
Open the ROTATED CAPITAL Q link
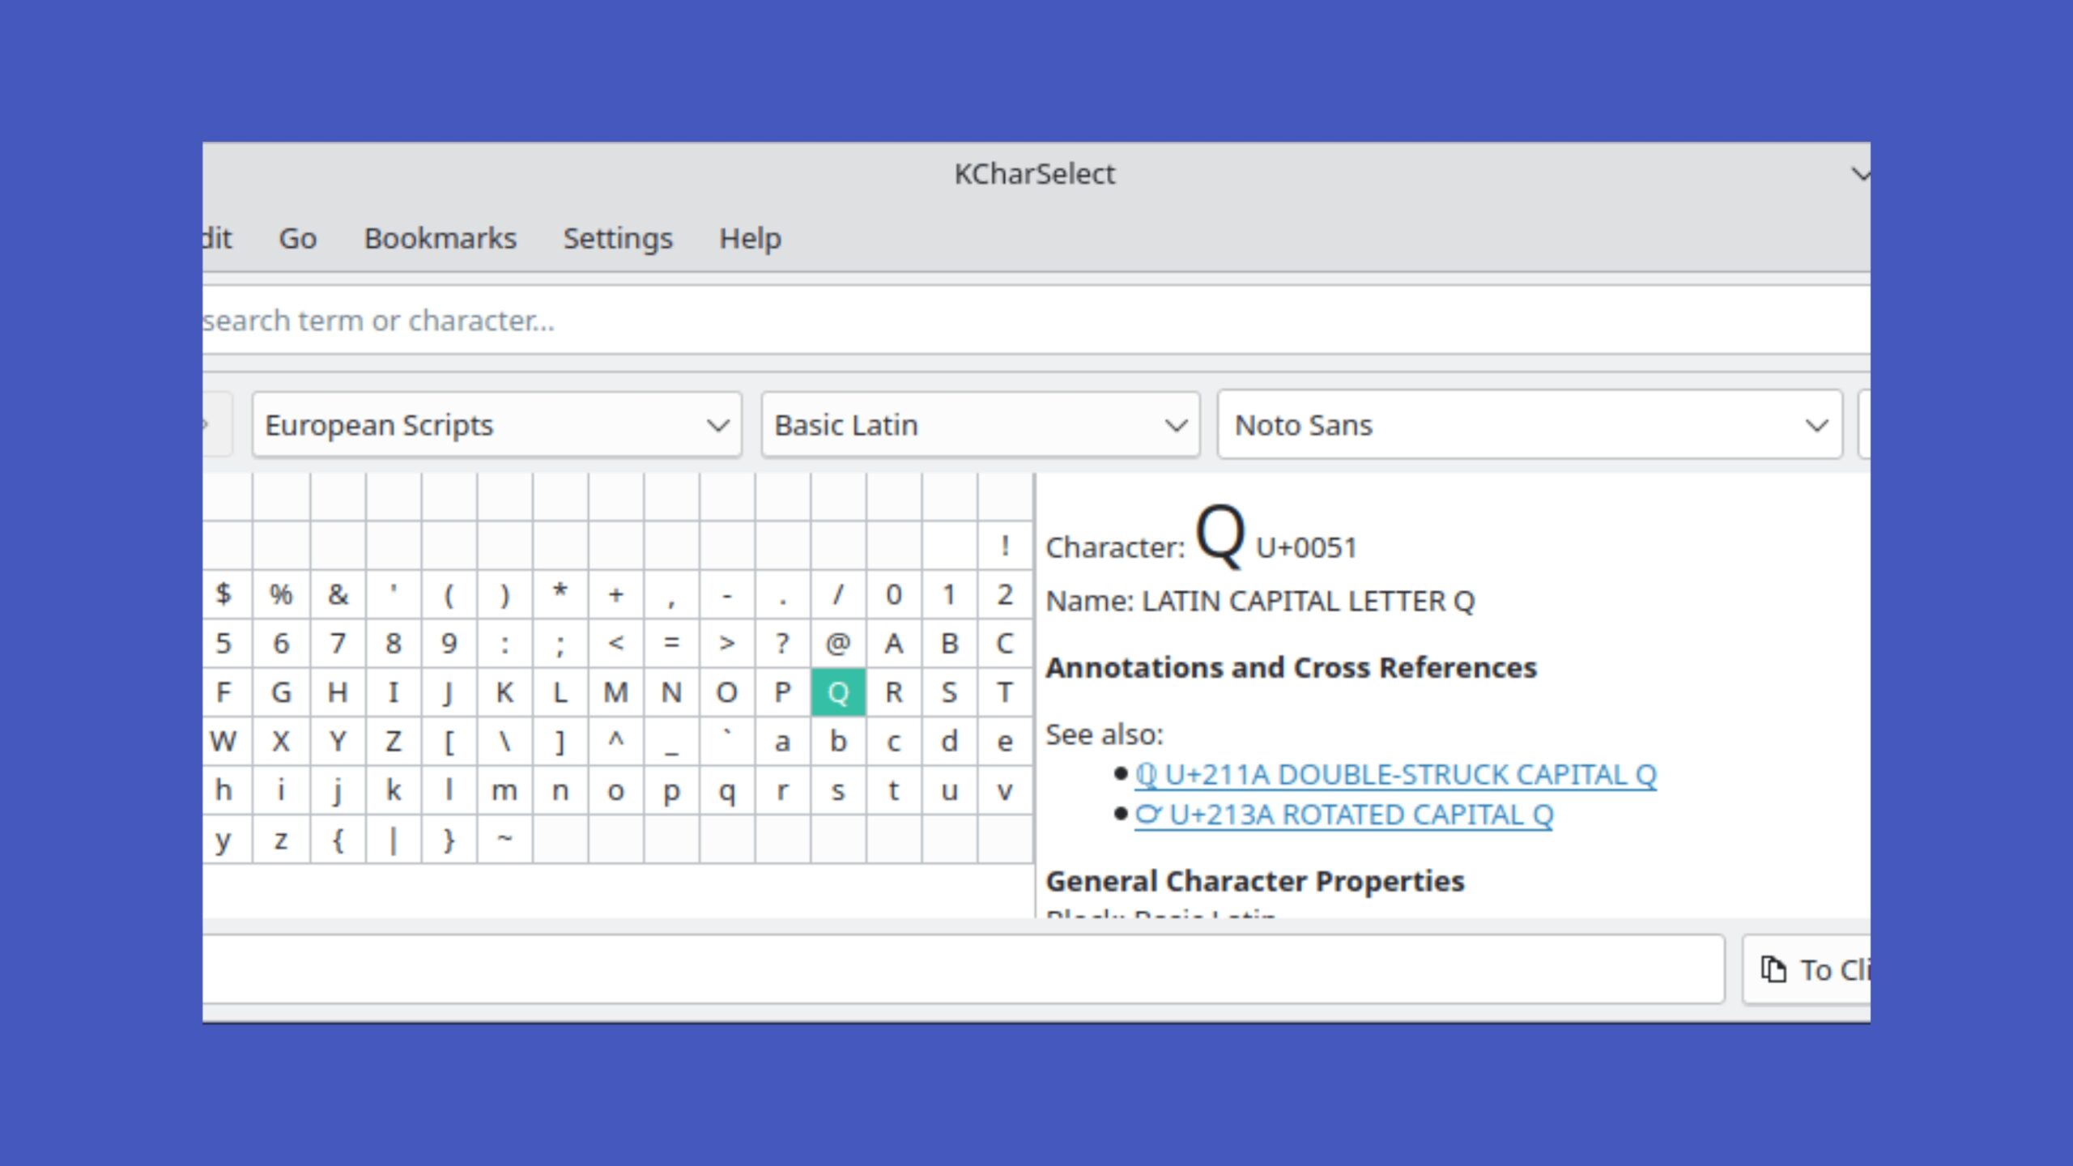tap(1343, 815)
